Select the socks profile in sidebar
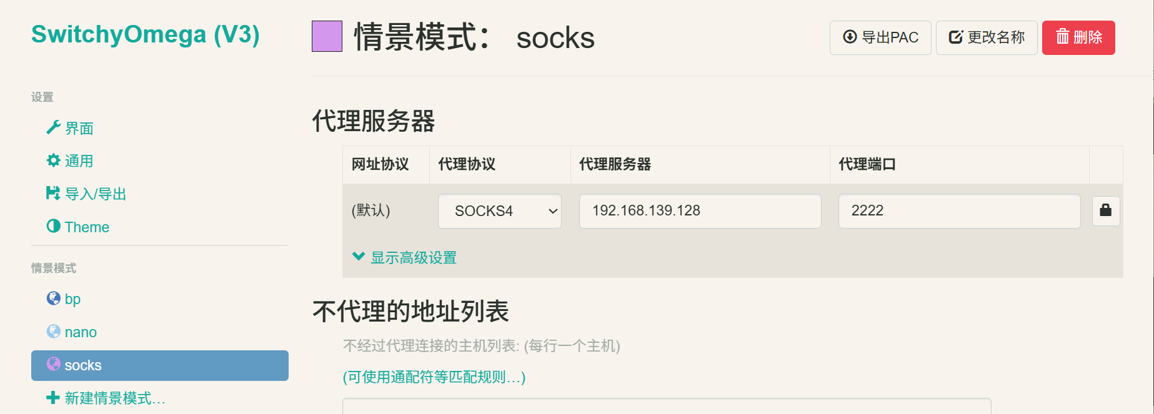The width and height of the screenshot is (1154, 414). (160, 365)
